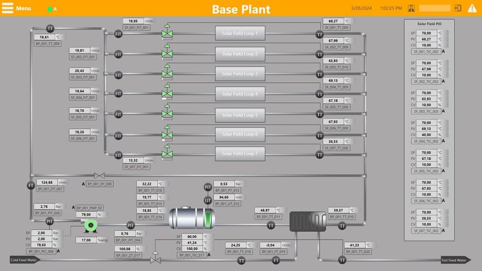Open Solar Field Loop 3 button
Screen dimensions: 482x271
(240, 74)
